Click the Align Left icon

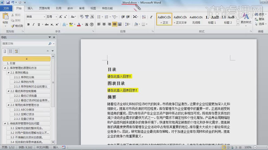click(x=99, y=24)
